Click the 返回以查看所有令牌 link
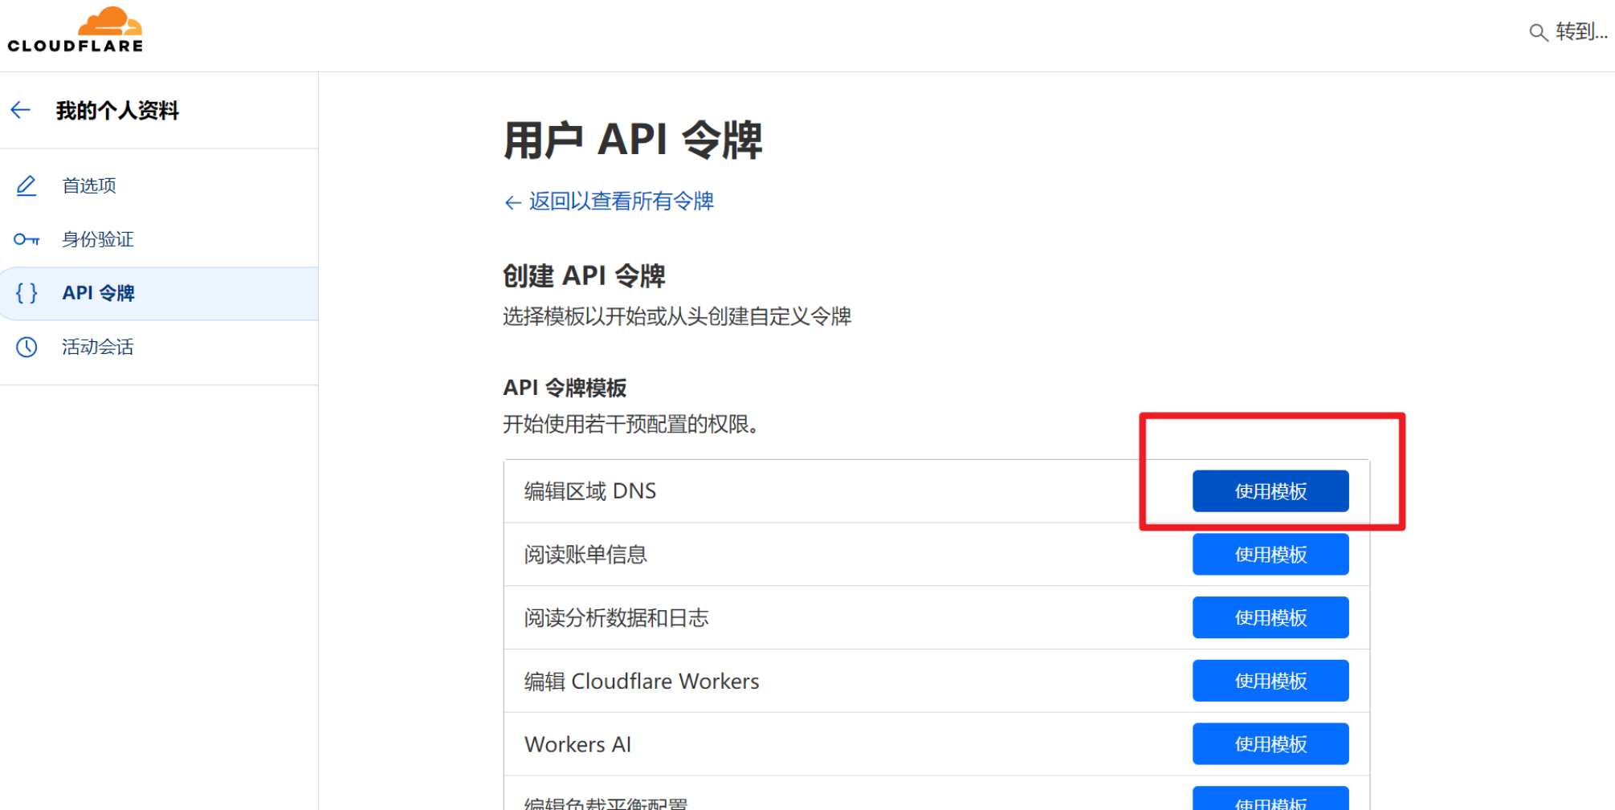The height and width of the screenshot is (810, 1615). click(609, 201)
